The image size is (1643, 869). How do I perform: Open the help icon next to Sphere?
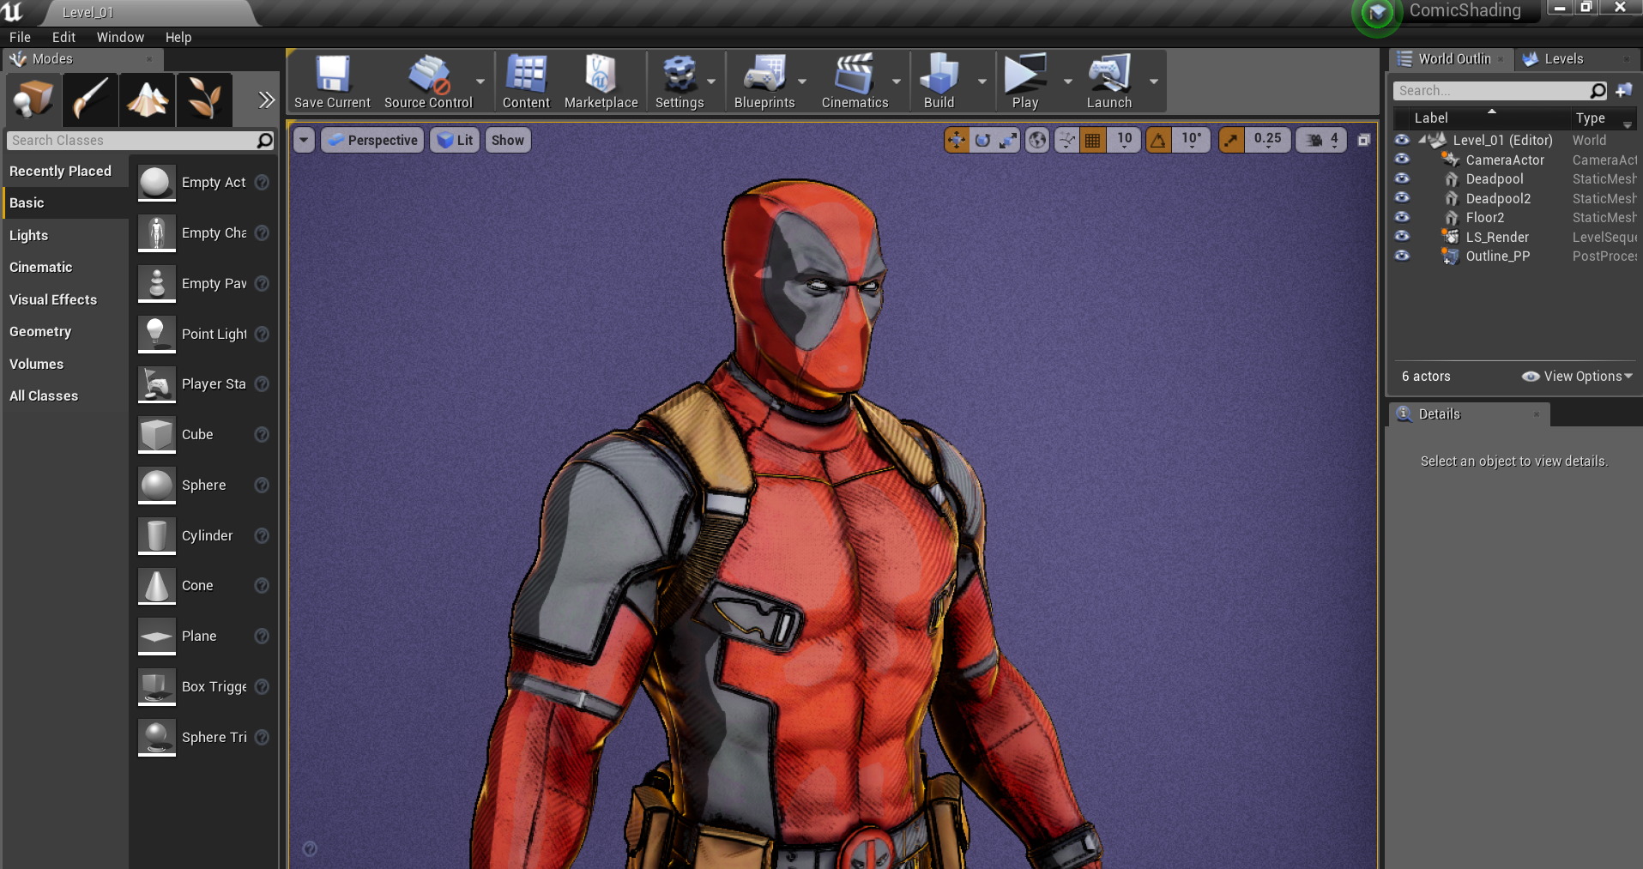(262, 486)
